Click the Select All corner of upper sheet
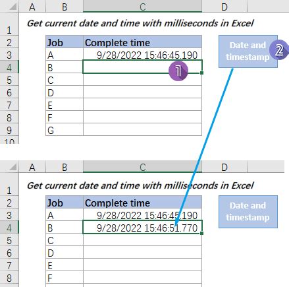This screenshot has height=287, width=289. (x=9, y=7)
